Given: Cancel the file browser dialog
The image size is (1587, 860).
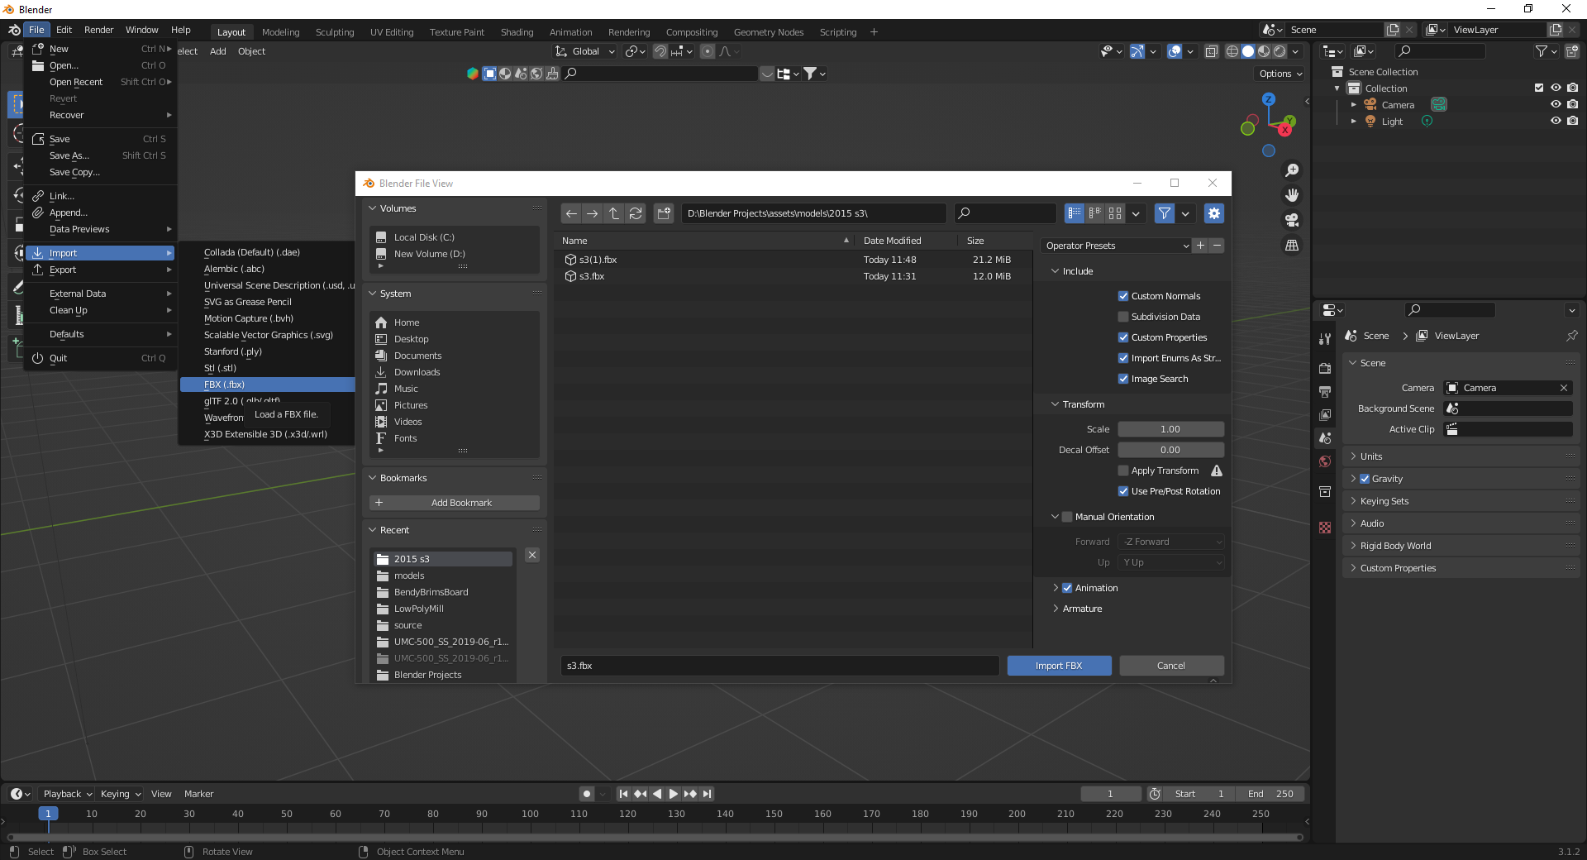Looking at the screenshot, I should [x=1171, y=666].
